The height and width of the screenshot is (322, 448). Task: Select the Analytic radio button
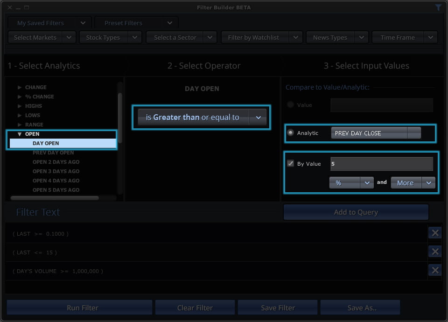tap(290, 133)
